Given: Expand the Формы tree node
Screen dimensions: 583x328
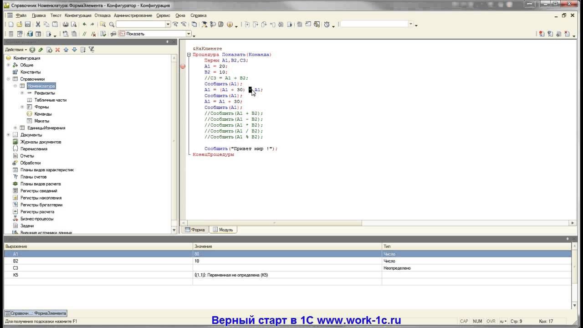Looking at the screenshot, I should click(x=22, y=107).
